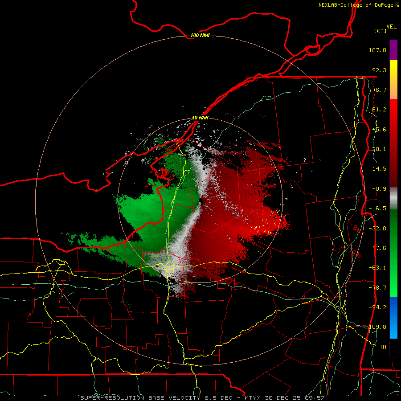Click the -32.0 velocity scale value
Screen dimensions: 401x401
377,229
